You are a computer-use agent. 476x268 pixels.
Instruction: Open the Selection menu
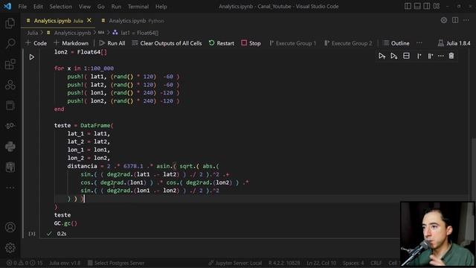tap(61, 7)
